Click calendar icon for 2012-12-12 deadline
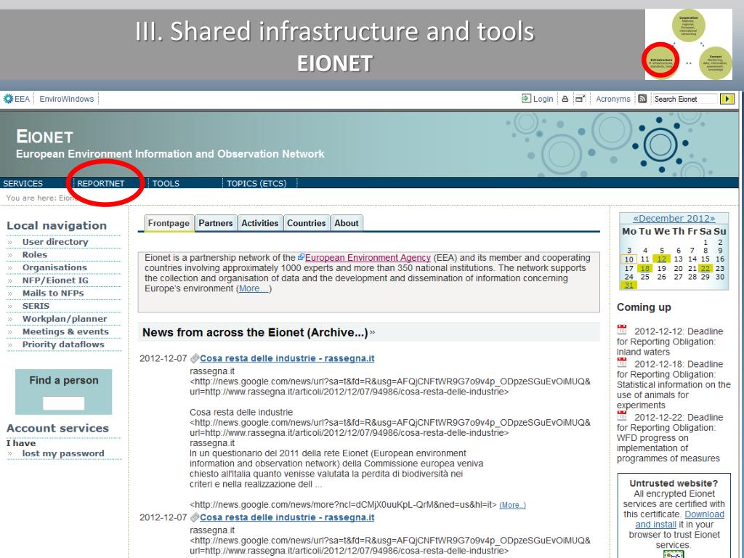 [x=622, y=329]
